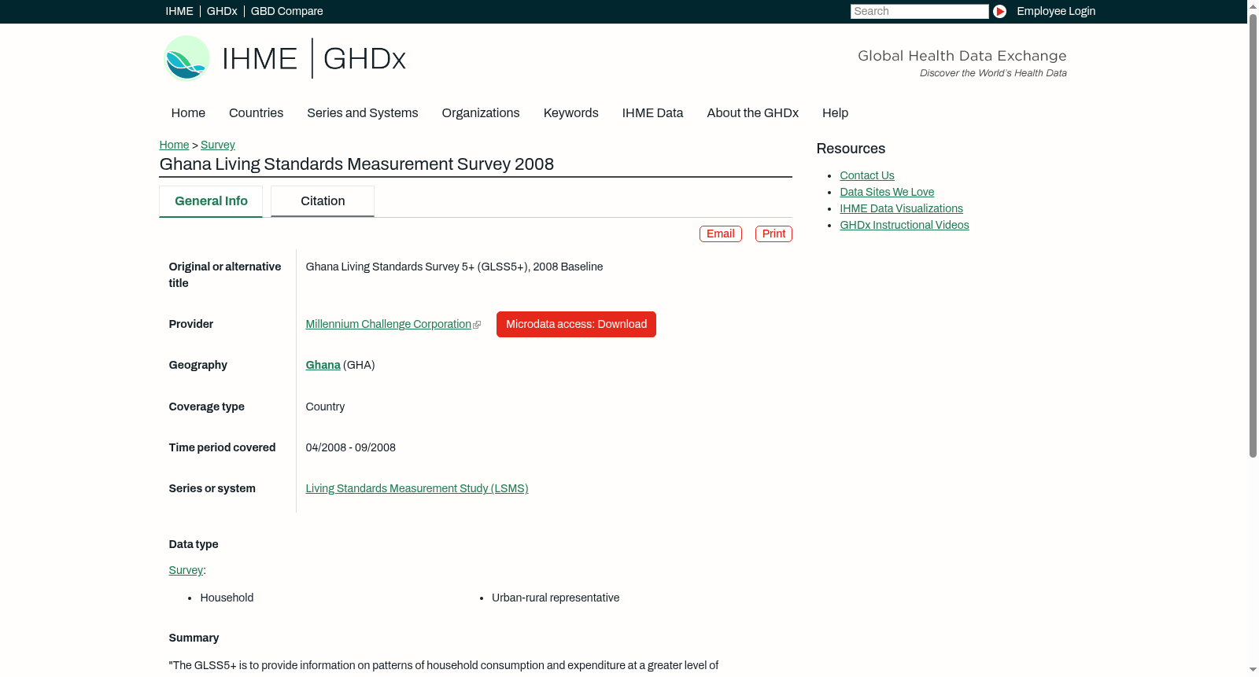
Task: Follow the Survey breadcrumb link
Action: [x=218, y=145]
